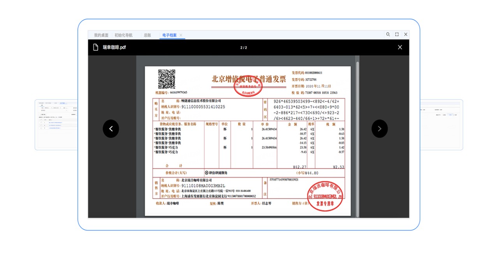This screenshot has width=497, height=257.
Task: Click the 北京增值税电子普通发票 invoice title
Action: pyautogui.click(x=248, y=79)
